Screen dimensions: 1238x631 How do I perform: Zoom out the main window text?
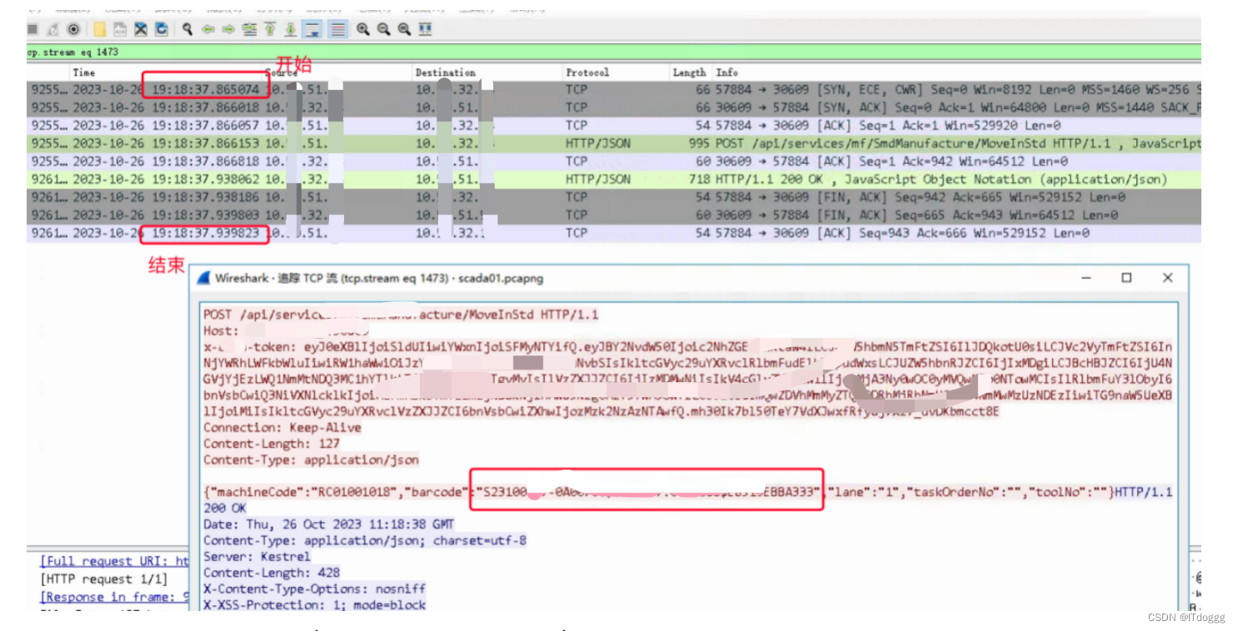pos(383,29)
